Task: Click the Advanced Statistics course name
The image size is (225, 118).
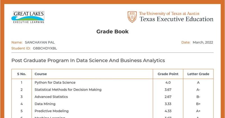Action: 51,97
